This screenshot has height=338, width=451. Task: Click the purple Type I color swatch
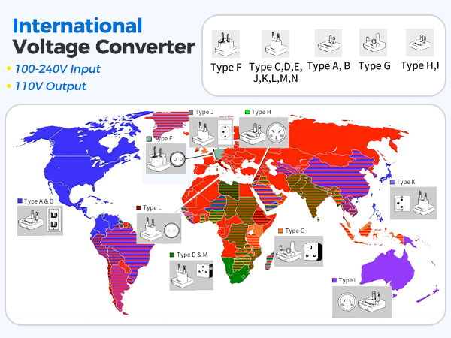[x=334, y=280]
